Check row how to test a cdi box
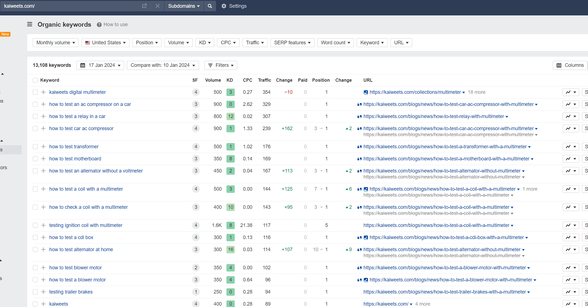588x307 pixels. point(35,237)
